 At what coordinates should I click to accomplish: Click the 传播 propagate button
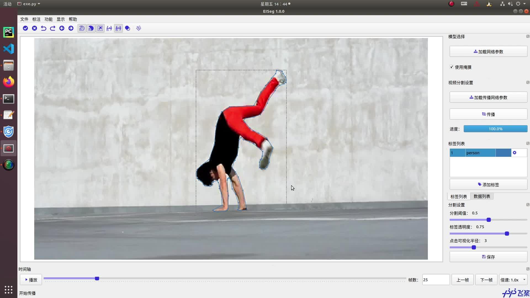coord(488,114)
